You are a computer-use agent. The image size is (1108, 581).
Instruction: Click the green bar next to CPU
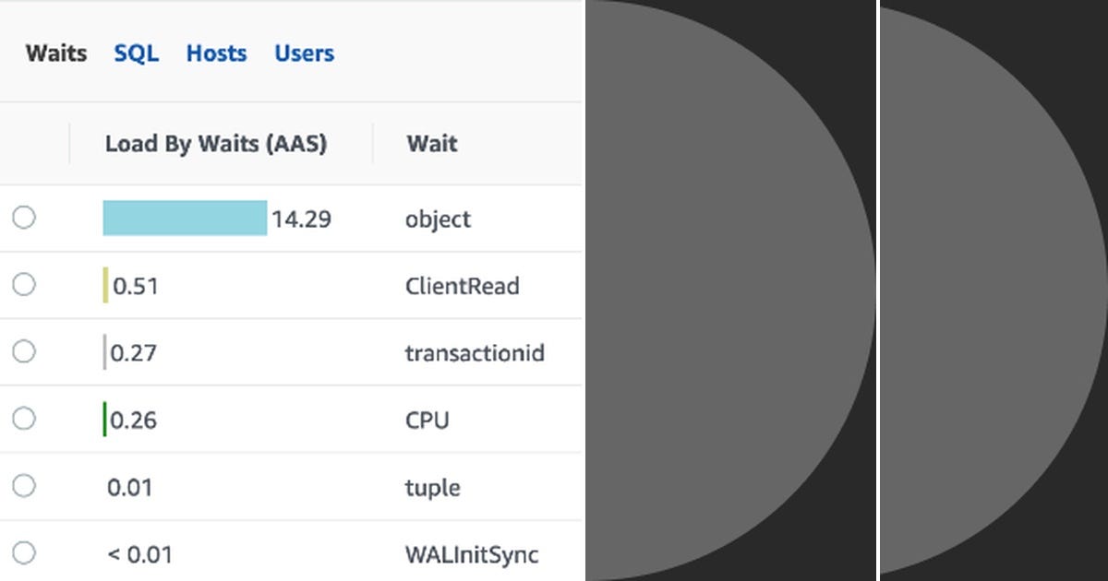coord(105,419)
